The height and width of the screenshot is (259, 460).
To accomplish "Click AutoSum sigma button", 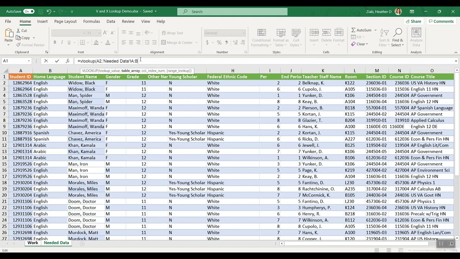I will (x=361, y=30).
